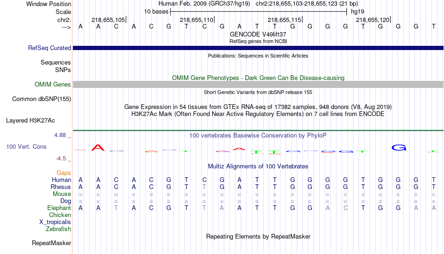444x254 pixels.
Task: Click 'Multiz Alignments of 100 Vertebrates' title
Action: pyautogui.click(x=258, y=166)
